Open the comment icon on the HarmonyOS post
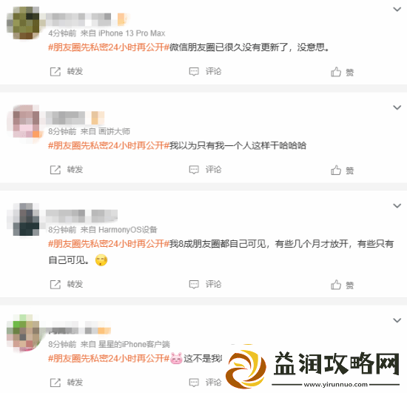The height and width of the screenshot is (393, 407). (x=194, y=284)
